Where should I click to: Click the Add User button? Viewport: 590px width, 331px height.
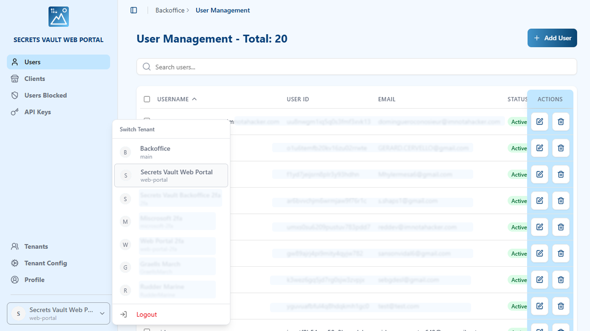click(x=552, y=38)
